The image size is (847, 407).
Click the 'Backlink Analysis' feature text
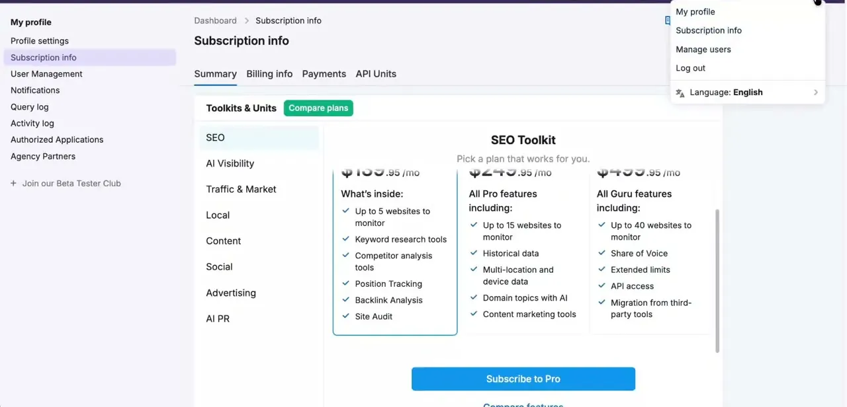388,301
